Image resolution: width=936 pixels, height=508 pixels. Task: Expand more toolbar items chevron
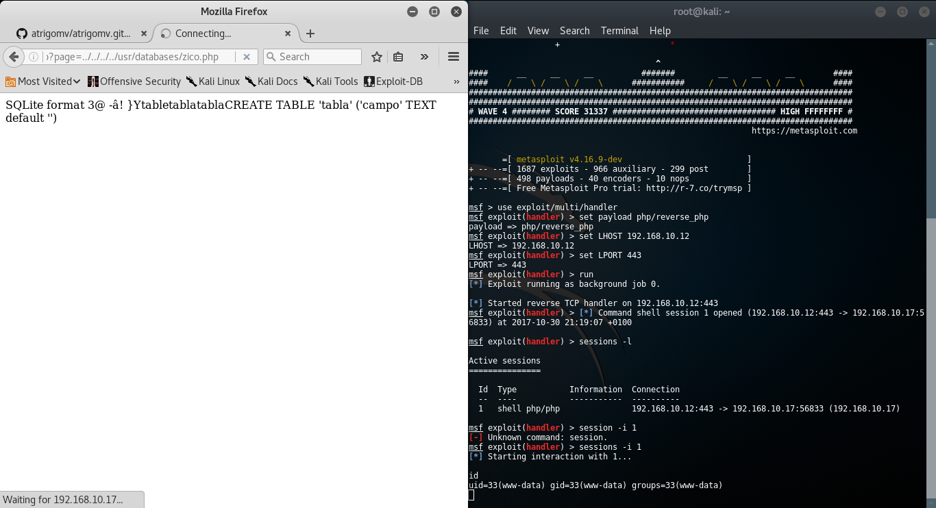(x=424, y=57)
